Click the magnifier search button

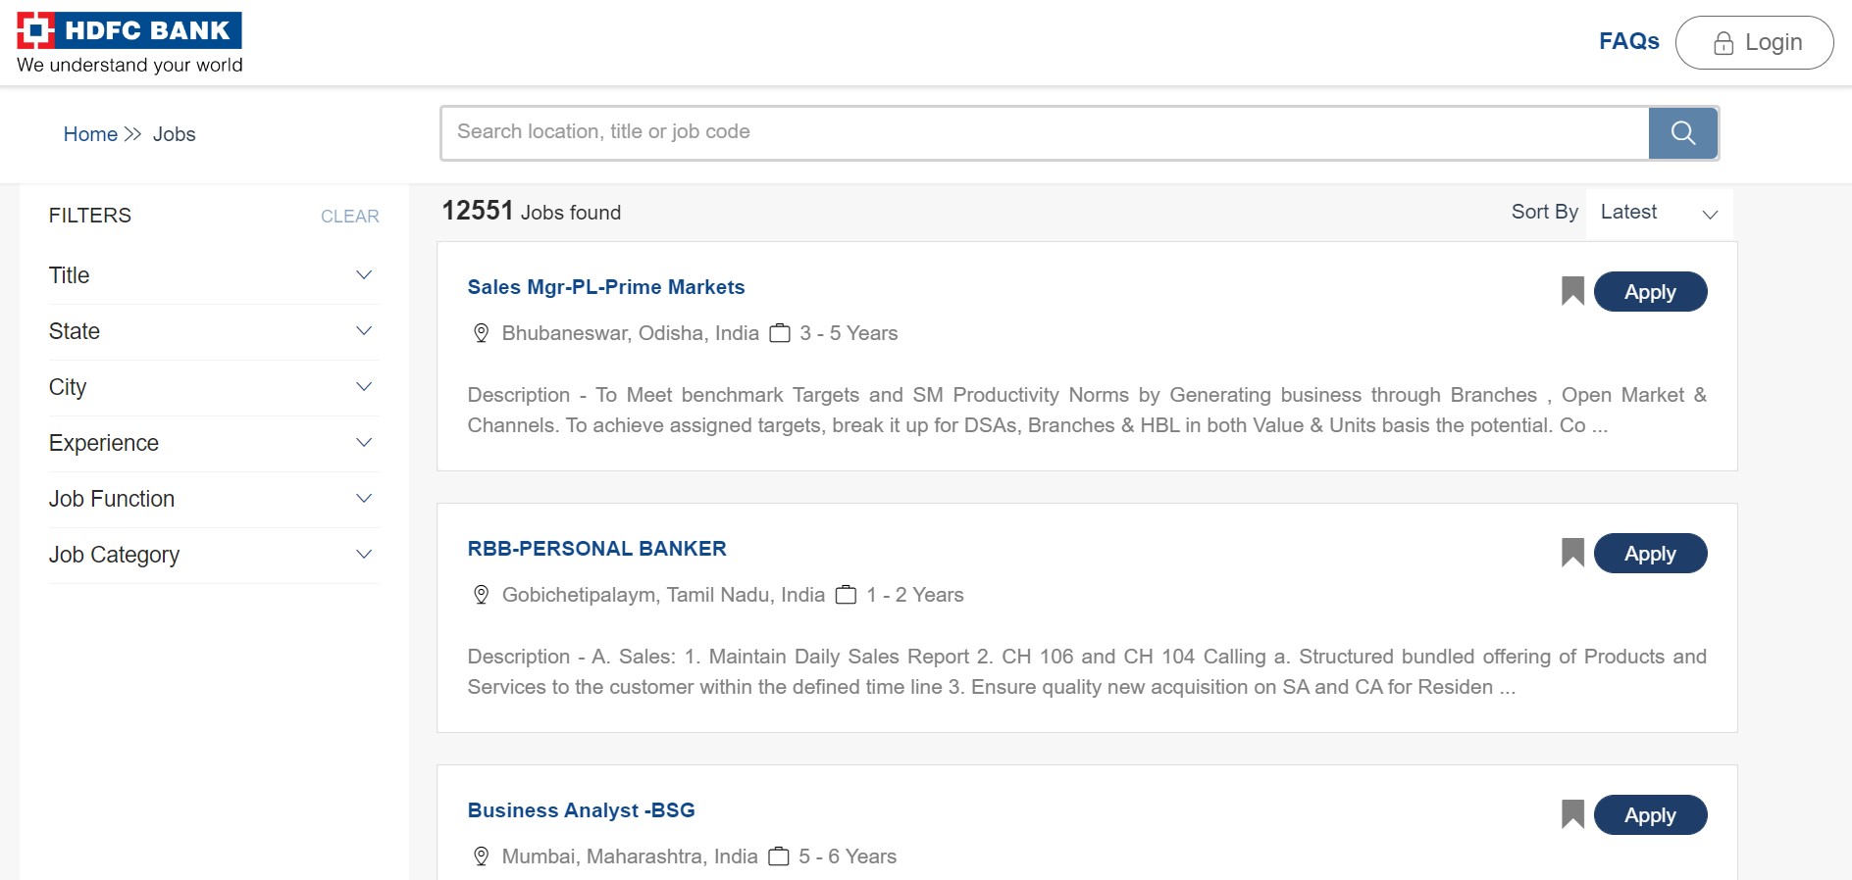coord(1683,133)
